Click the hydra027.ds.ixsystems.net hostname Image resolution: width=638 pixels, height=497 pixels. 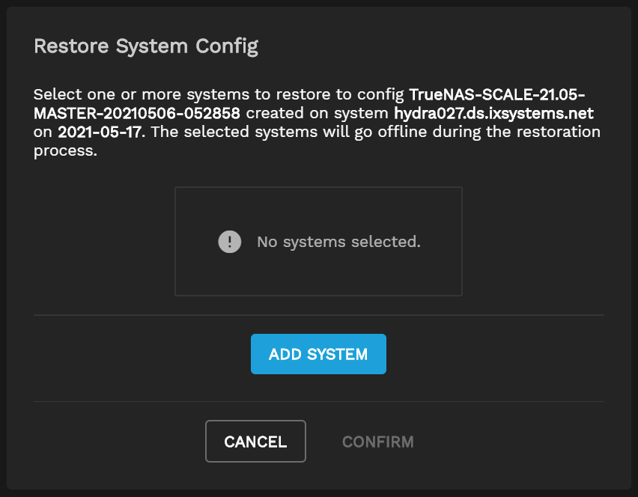[493, 114]
